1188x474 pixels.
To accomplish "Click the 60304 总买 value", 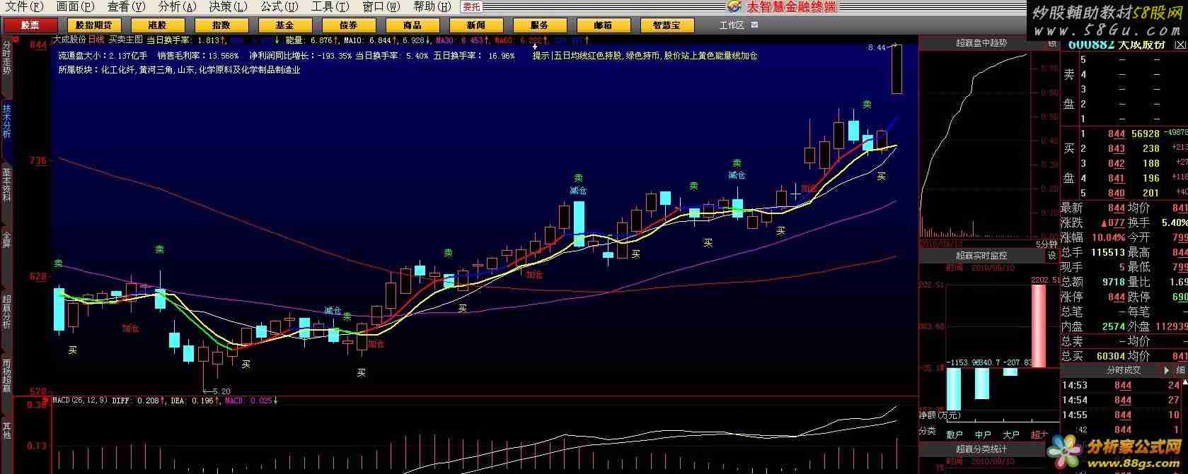I will point(1110,356).
